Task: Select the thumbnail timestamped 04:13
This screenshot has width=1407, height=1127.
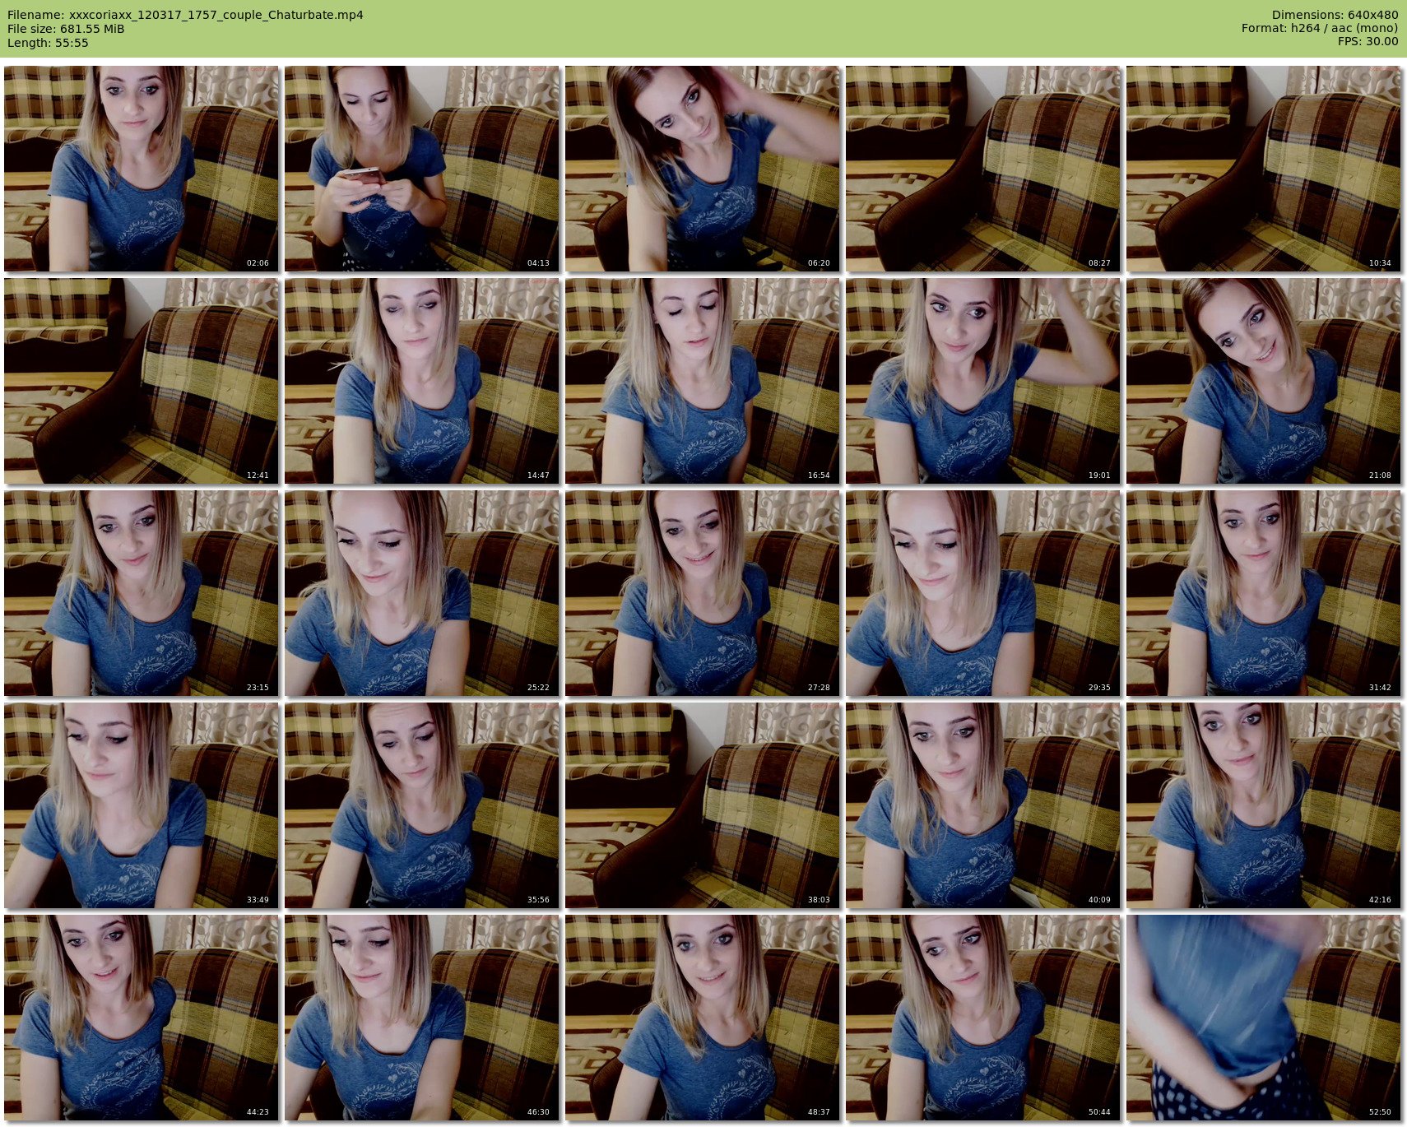Action: coord(421,169)
